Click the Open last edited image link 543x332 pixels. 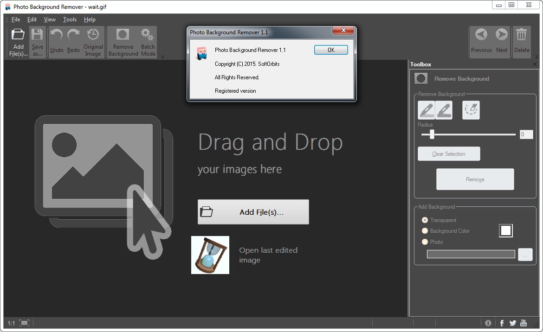[268, 255]
